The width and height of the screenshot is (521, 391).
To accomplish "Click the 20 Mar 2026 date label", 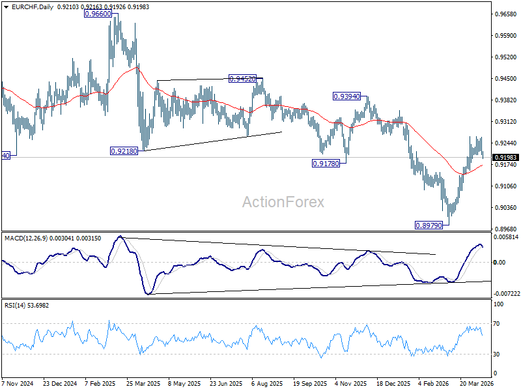I will 477,384.
